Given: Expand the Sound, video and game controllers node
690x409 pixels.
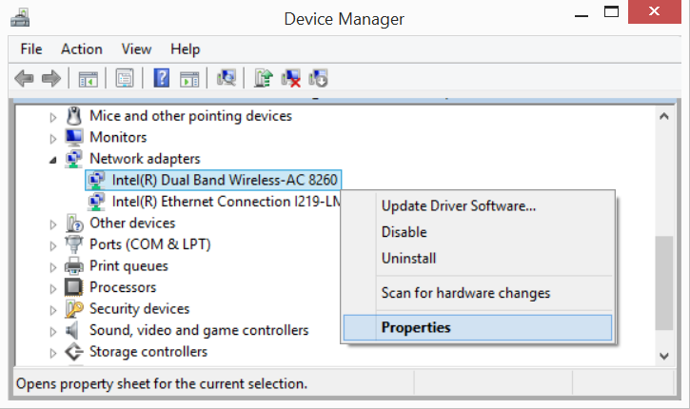Looking at the screenshot, I should click(x=53, y=332).
